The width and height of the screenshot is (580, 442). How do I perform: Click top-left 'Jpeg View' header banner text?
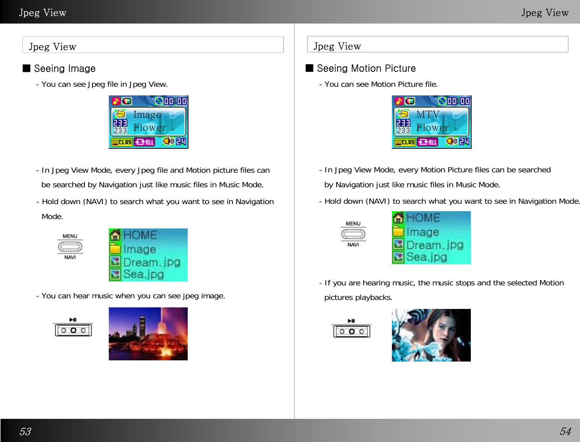(x=43, y=13)
